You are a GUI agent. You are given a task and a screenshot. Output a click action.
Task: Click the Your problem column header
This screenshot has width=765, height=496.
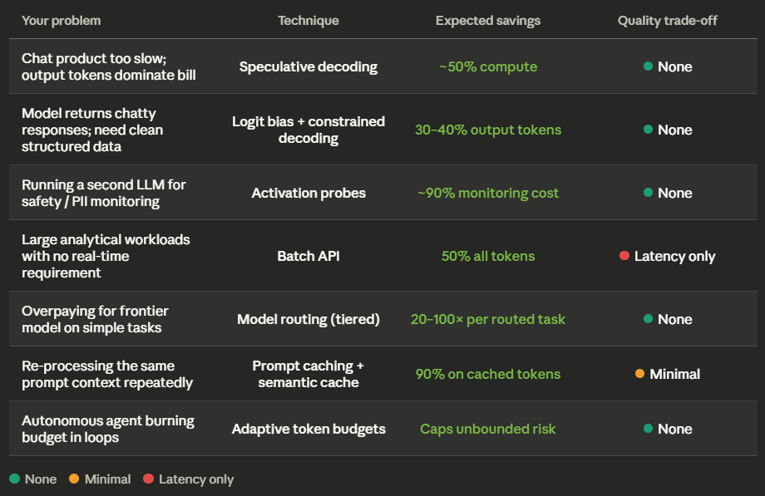61,21
